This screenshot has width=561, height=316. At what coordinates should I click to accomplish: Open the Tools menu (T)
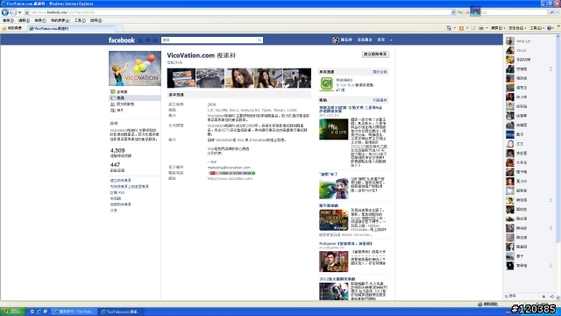pyautogui.click(x=80, y=20)
